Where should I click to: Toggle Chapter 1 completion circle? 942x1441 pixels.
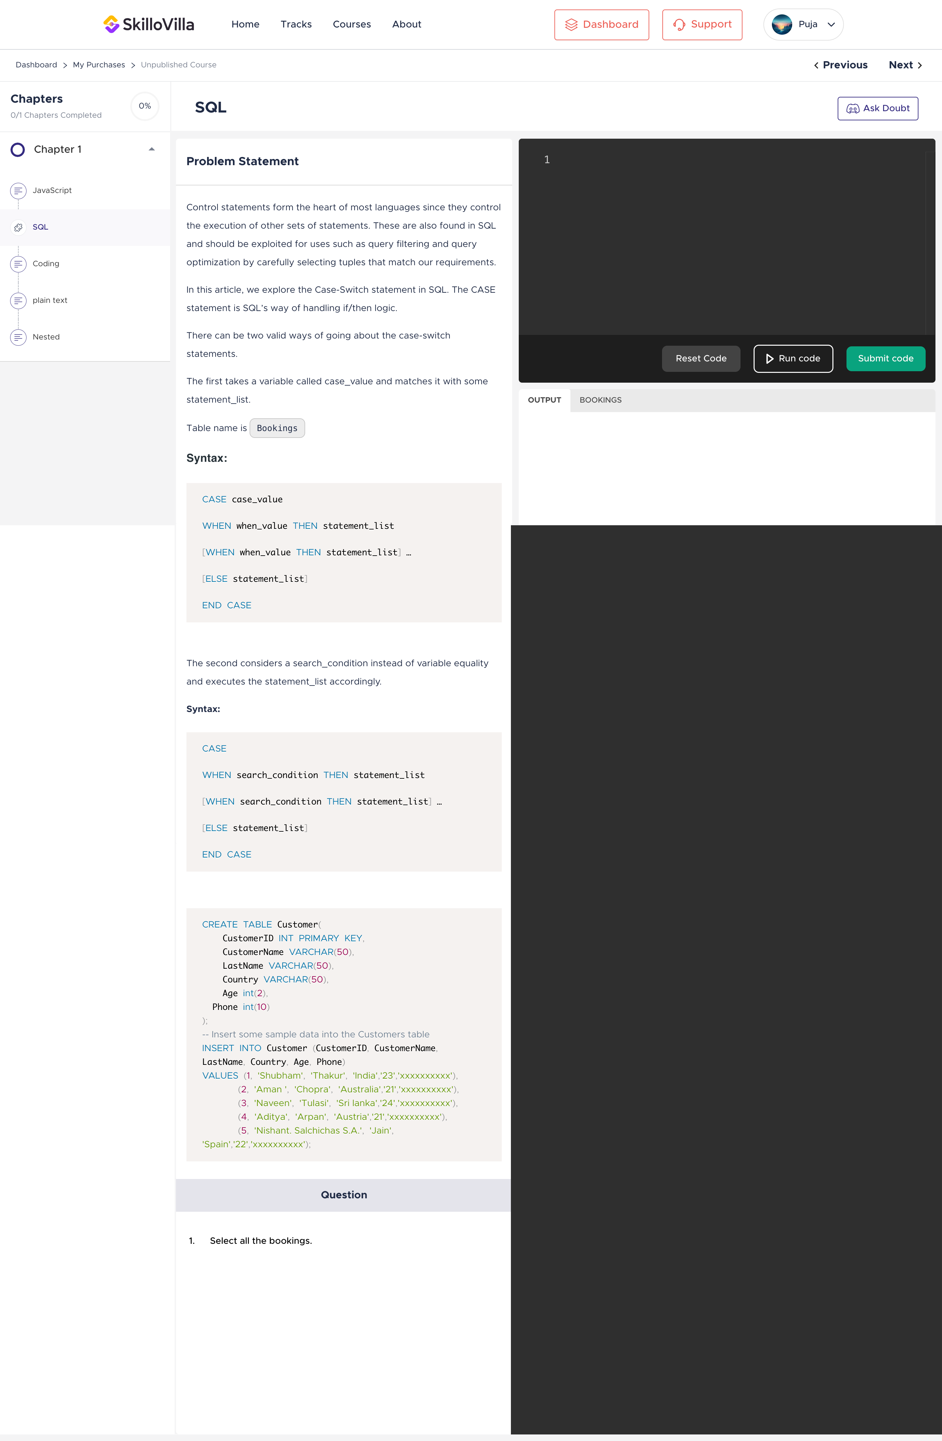pos(18,149)
